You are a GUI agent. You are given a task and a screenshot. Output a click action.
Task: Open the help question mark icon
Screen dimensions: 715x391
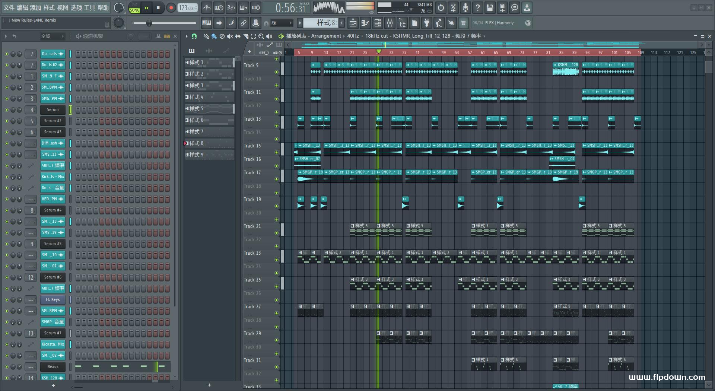click(478, 7)
